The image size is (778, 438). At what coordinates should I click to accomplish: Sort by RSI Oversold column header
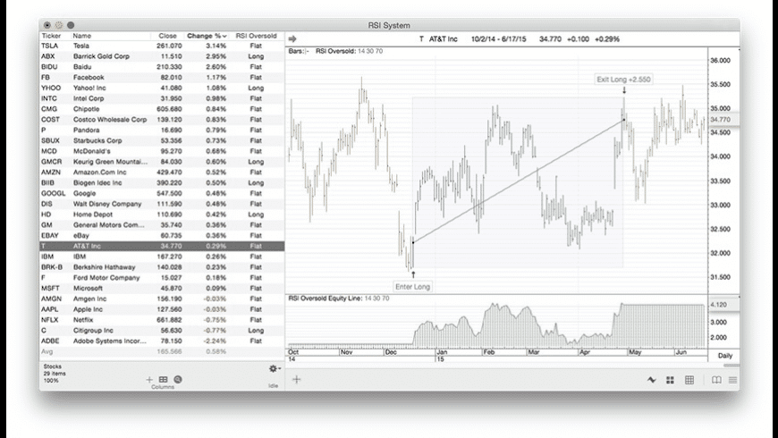(x=256, y=36)
